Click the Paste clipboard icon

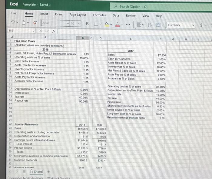[24, 22]
